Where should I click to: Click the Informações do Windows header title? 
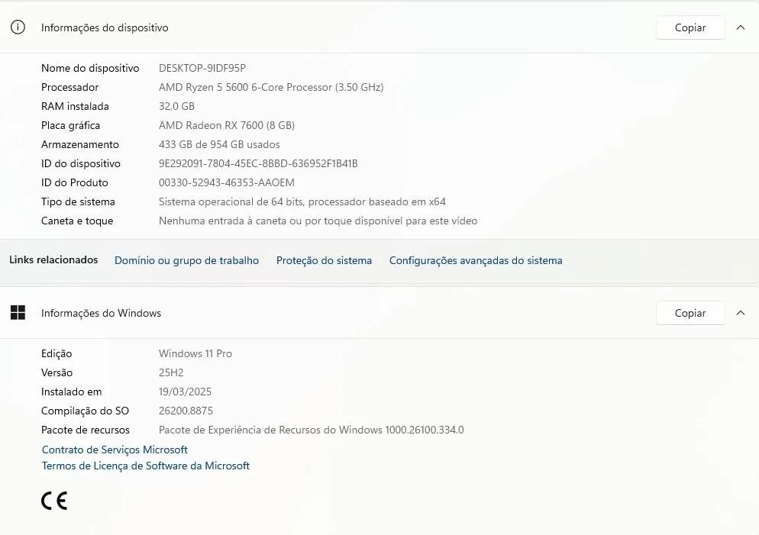[101, 313]
